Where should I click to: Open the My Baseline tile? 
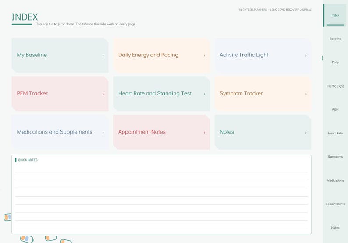(60, 55)
